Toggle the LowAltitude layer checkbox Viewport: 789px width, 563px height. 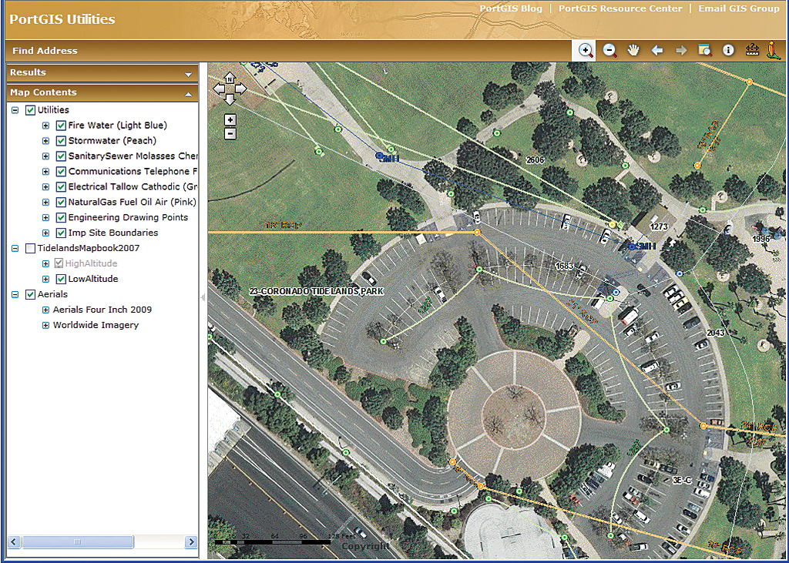click(x=61, y=280)
